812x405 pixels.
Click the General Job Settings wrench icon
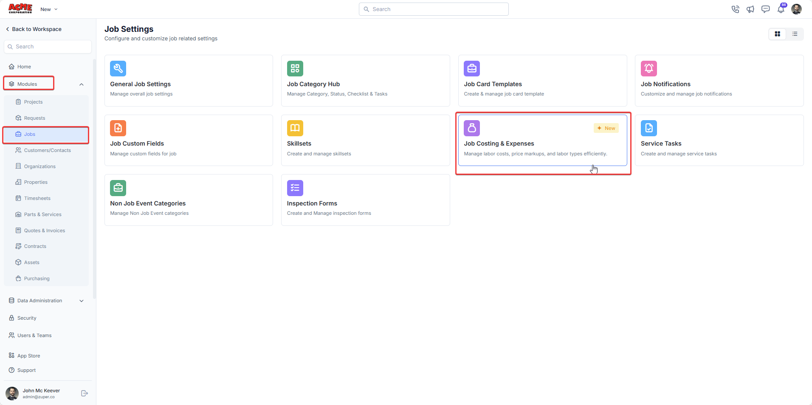coord(118,68)
